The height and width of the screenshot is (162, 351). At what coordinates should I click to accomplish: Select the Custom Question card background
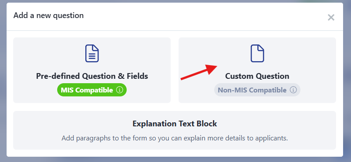257,70
